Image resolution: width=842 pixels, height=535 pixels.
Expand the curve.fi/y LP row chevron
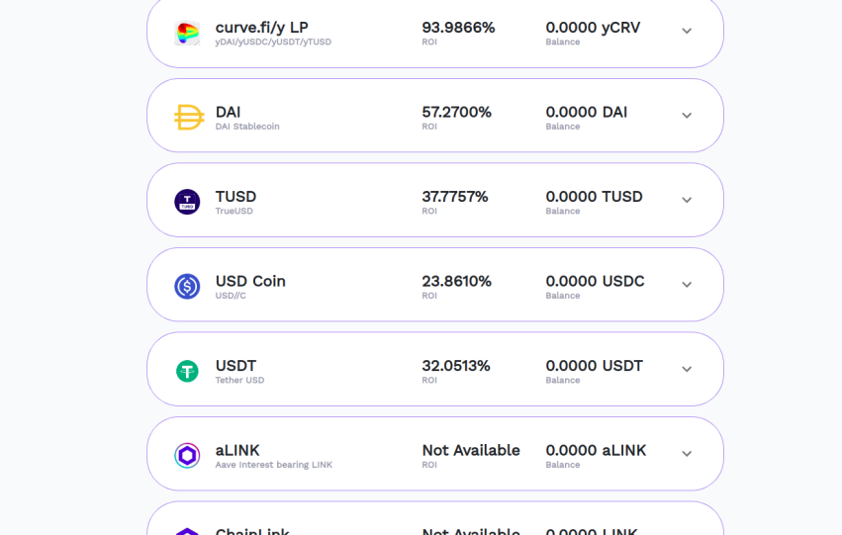(687, 31)
